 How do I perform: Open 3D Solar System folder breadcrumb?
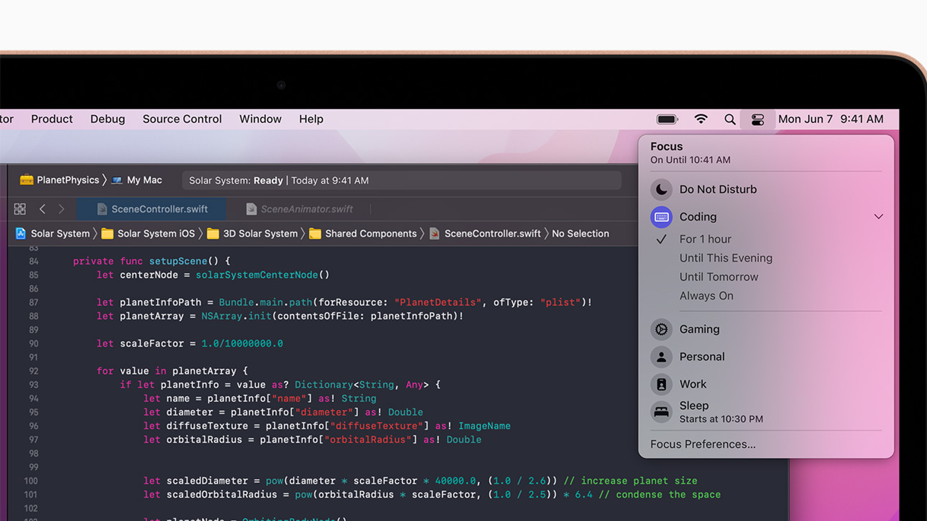tap(253, 234)
